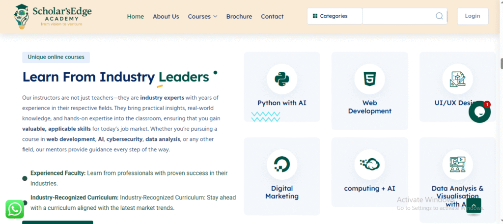Open the Categories dropdown
The width and height of the screenshot is (503, 224).
click(335, 16)
